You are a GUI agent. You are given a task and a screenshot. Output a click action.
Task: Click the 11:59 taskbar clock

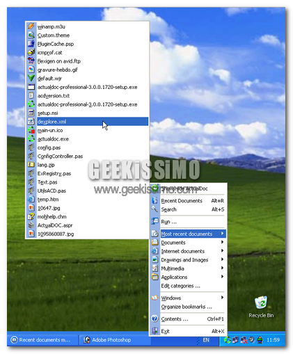[273, 340]
